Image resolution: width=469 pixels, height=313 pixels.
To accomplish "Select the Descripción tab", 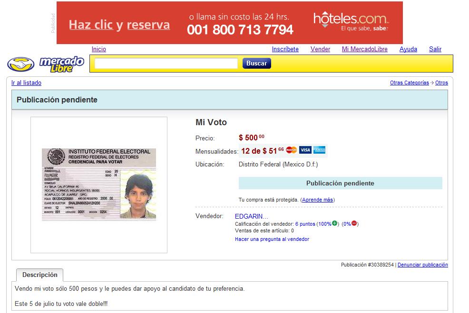I will [40, 275].
